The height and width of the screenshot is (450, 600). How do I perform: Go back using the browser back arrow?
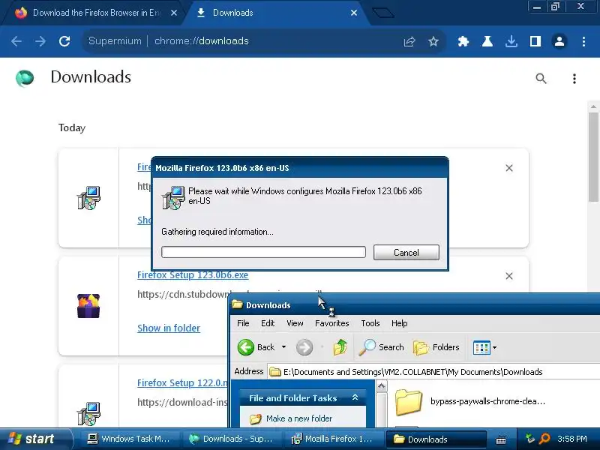tap(16, 41)
